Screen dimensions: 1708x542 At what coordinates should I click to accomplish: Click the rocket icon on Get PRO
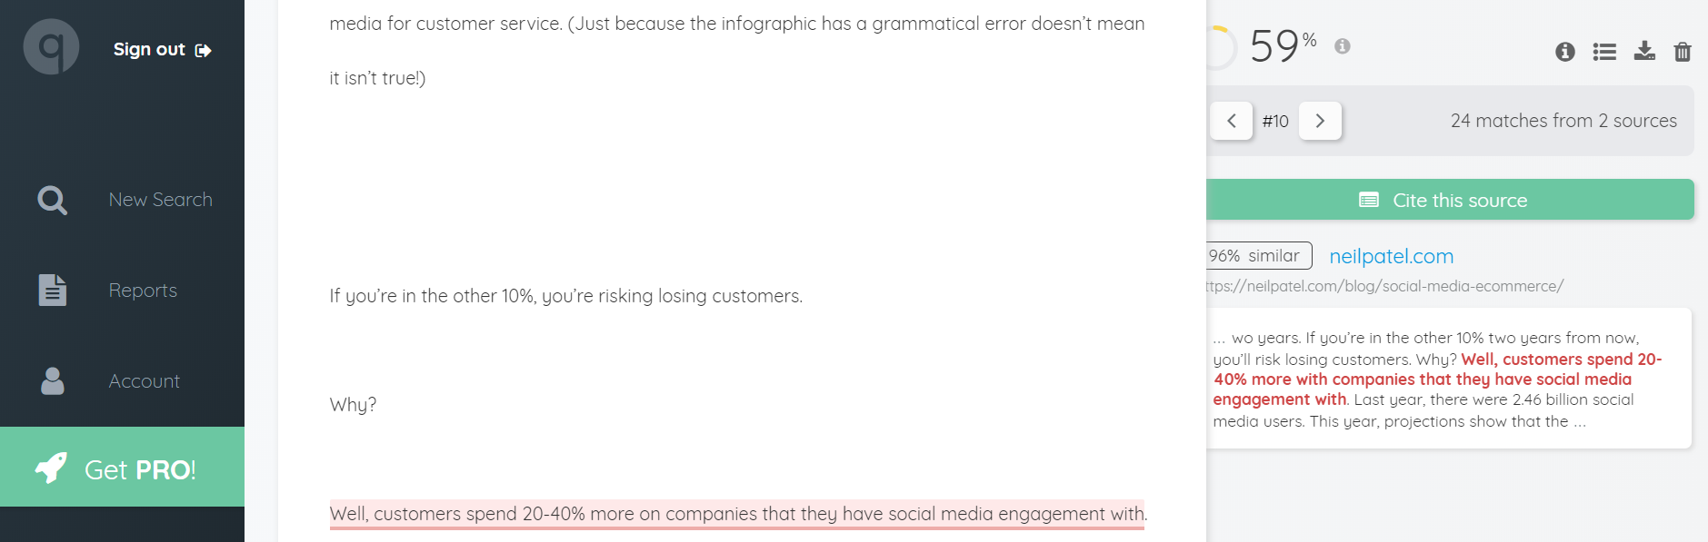(x=51, y=468)
